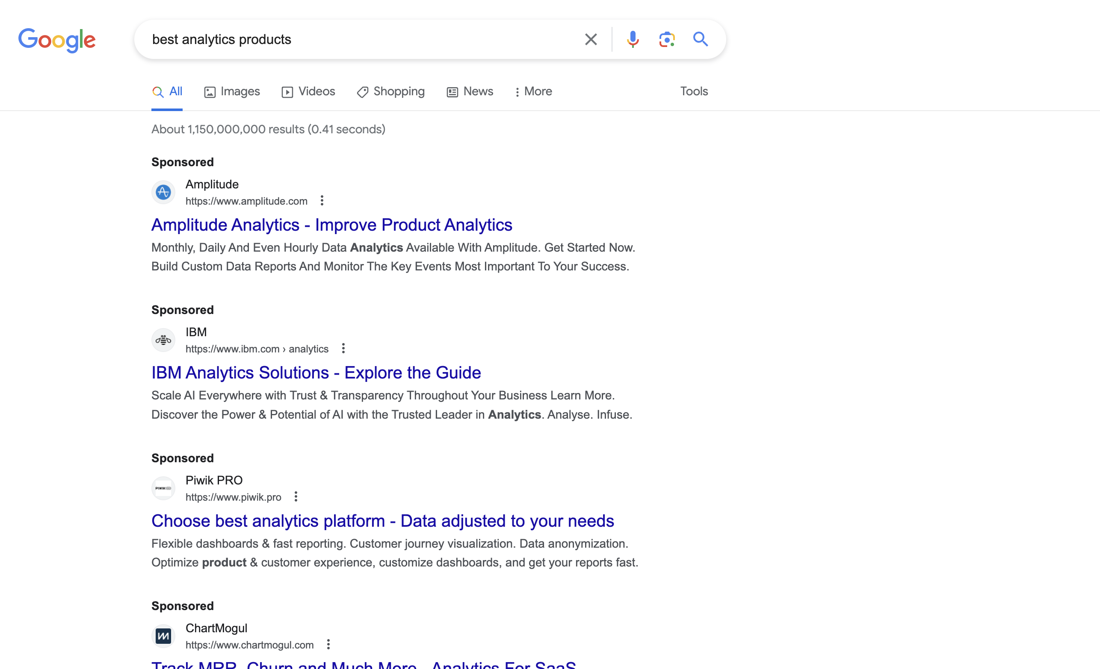
Task: Click the blue magnifier search button
Action: pyautogui.click(x=700, y=39)
